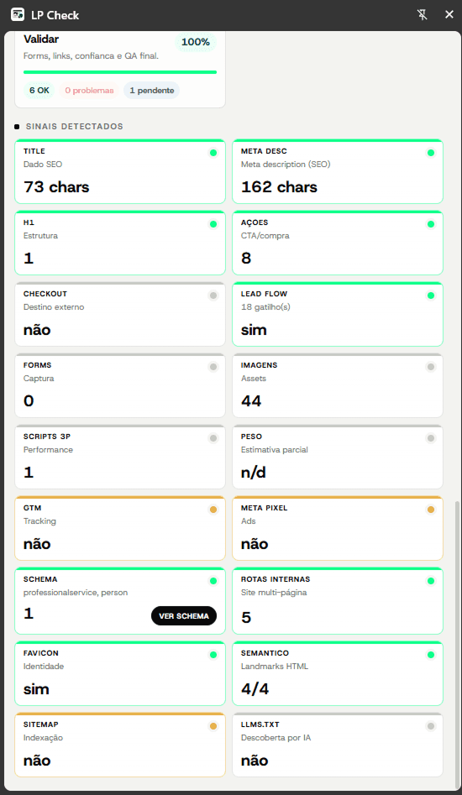Click the orange status dot on META PIXEL card
Image resolution: width=462 pixels, height=795 pixels.
[x=431, y=510]
